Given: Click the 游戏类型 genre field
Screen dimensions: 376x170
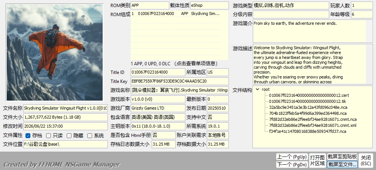Looking at the screenshot, I should click(x=291, y=5).
